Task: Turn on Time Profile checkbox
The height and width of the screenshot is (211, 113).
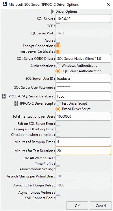Action: [58, 163]
